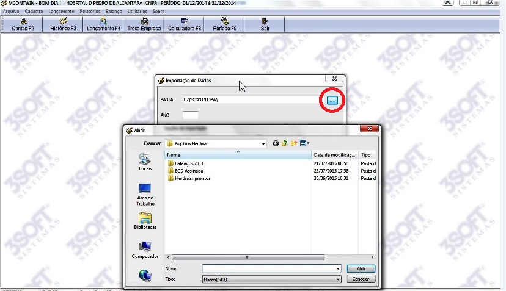Select Bibliotecas in the places sidebar

coord(145,221)
